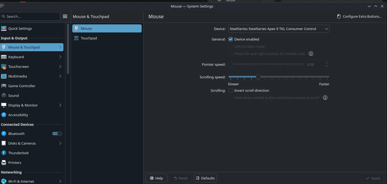Toggle Left-handed mode checkbox
Image resolution: width=387 pixels, height=184 pixels.
tap(231, 46)
